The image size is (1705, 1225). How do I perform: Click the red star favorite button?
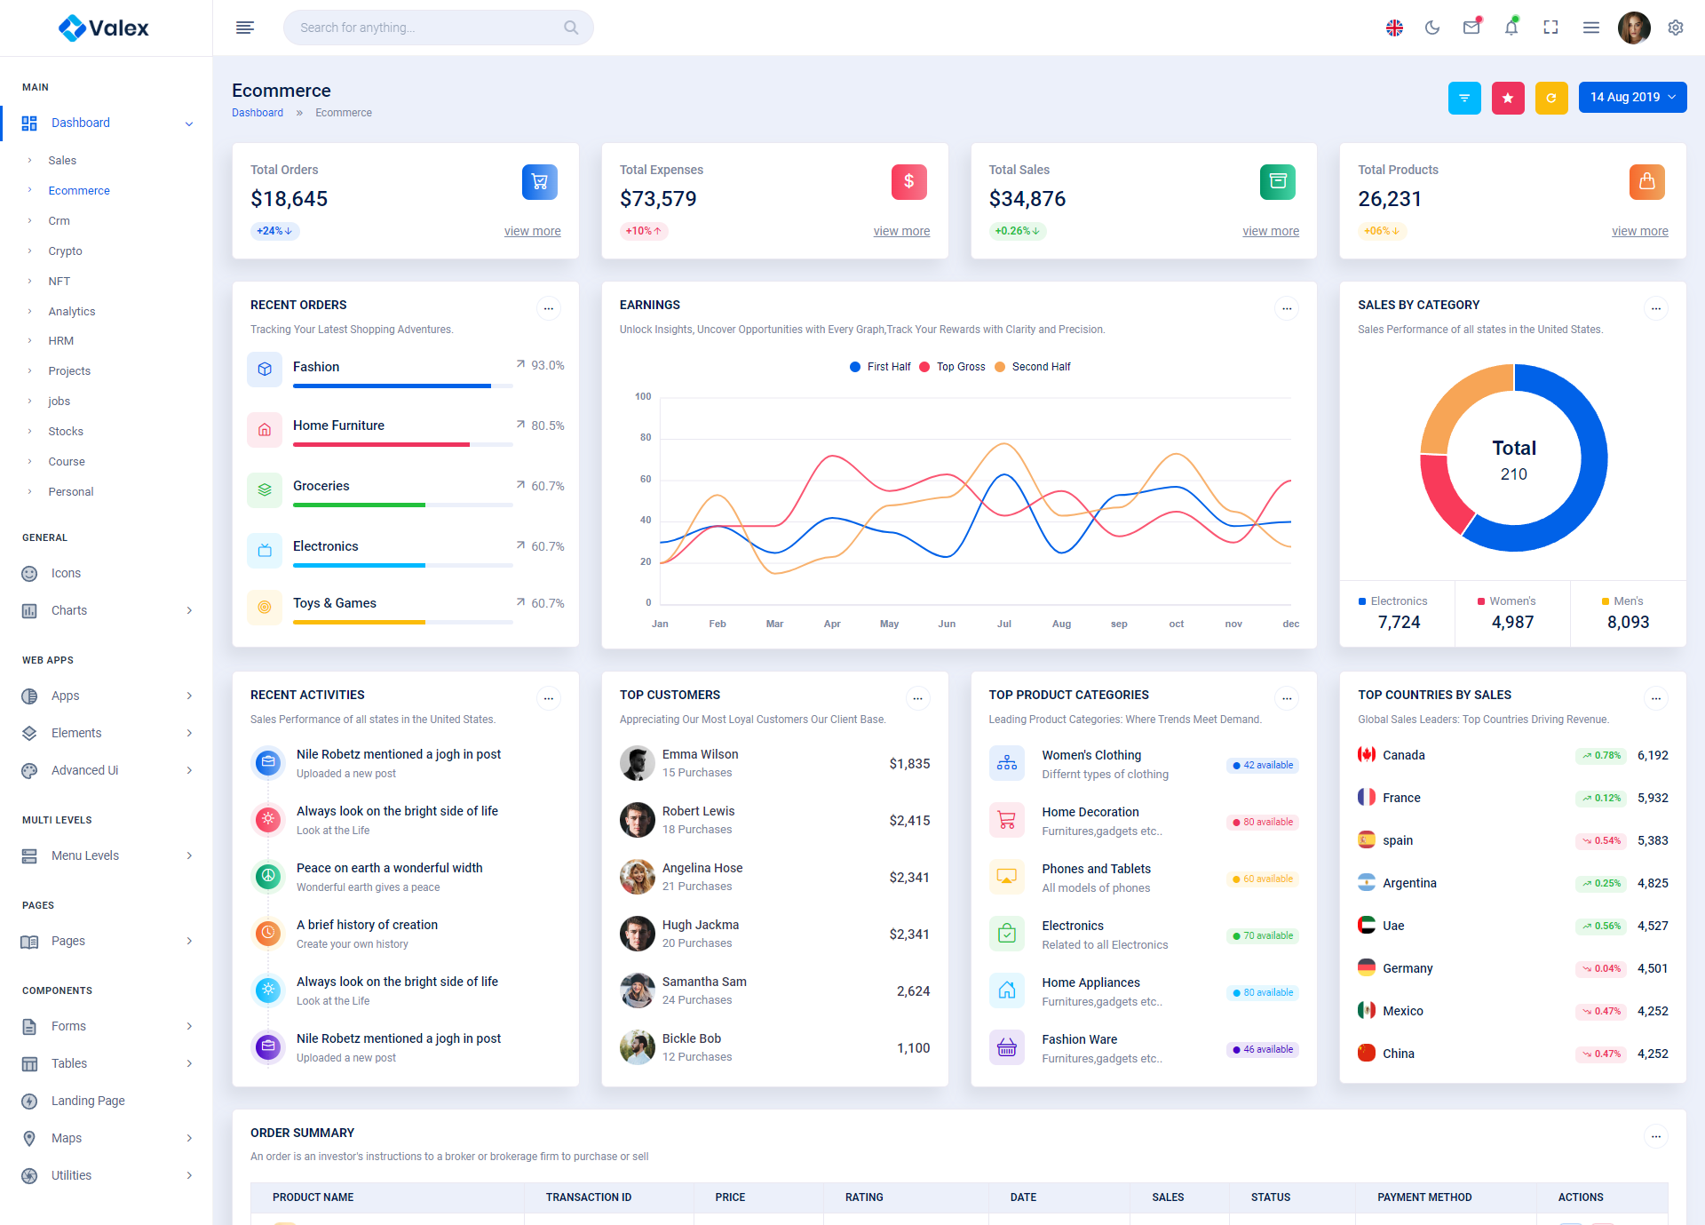coord(1508,98)
